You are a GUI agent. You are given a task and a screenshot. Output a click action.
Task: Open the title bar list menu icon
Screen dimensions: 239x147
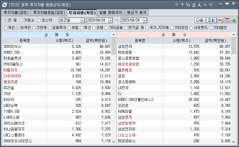(x=211, y=5)
